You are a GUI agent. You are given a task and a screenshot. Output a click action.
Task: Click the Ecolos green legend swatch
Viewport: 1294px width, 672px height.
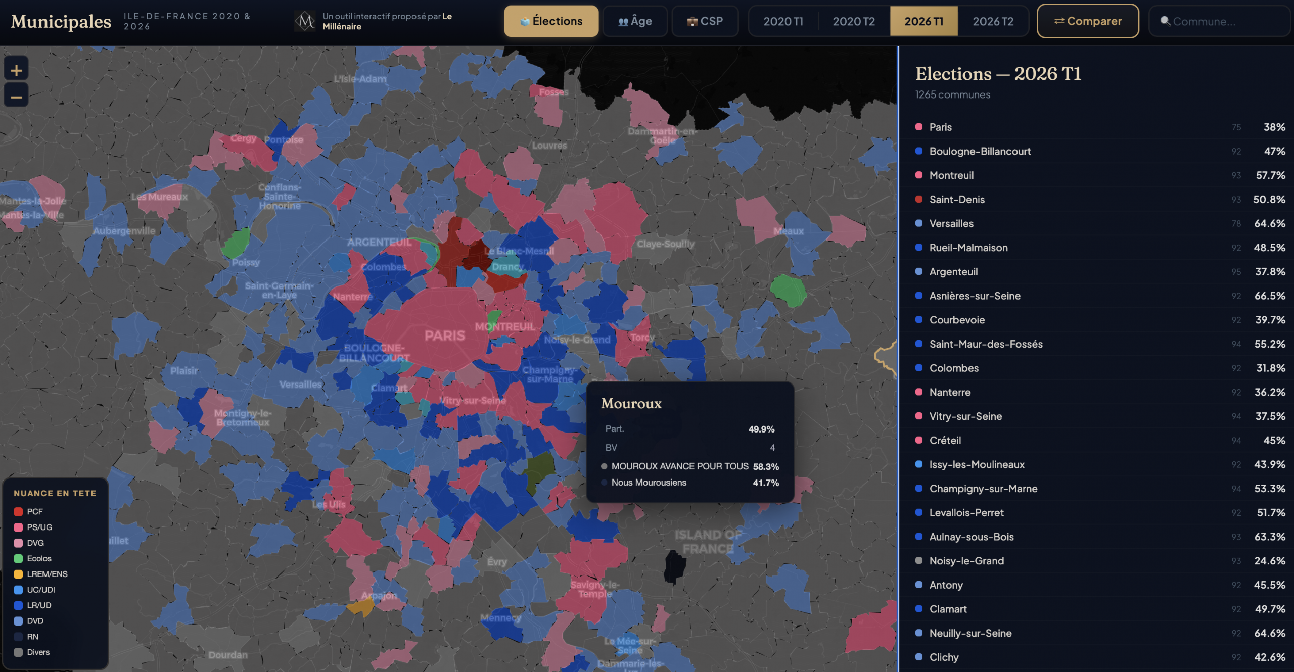19,558
